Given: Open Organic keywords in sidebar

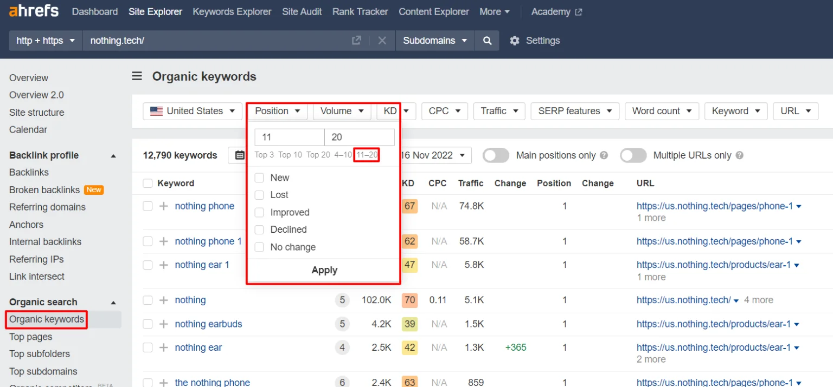Looking at the screenshot, I should tap(47, 319).
